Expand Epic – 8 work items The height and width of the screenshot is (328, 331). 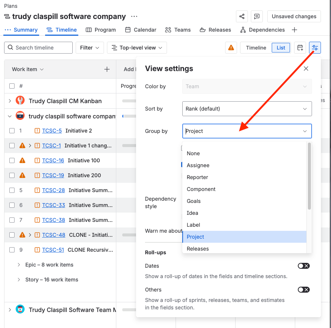tap(19, 265)
